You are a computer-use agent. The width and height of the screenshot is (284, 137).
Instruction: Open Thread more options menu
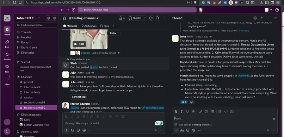click(x=269, y=18)
